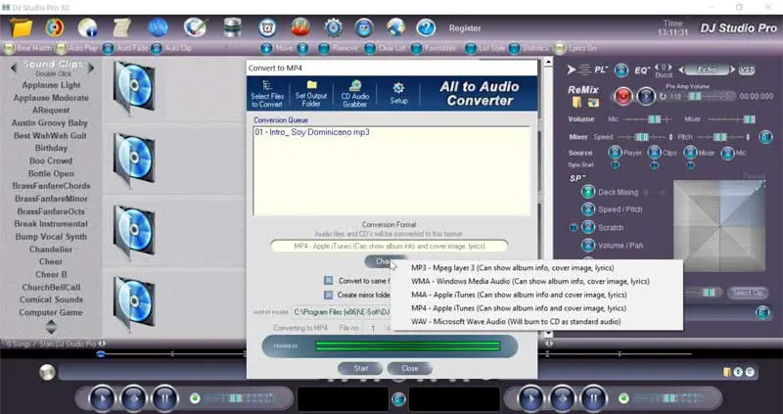The image size is (783, 414).
Task: Open CD Audio Grabber in converter
Action: pos(355,94)
